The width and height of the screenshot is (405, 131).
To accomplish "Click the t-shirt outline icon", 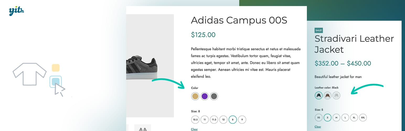I will click(29, 74).
